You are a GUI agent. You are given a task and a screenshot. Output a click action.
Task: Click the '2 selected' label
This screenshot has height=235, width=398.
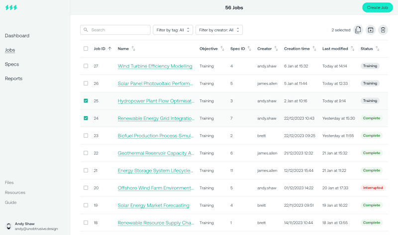click(341, 30)
